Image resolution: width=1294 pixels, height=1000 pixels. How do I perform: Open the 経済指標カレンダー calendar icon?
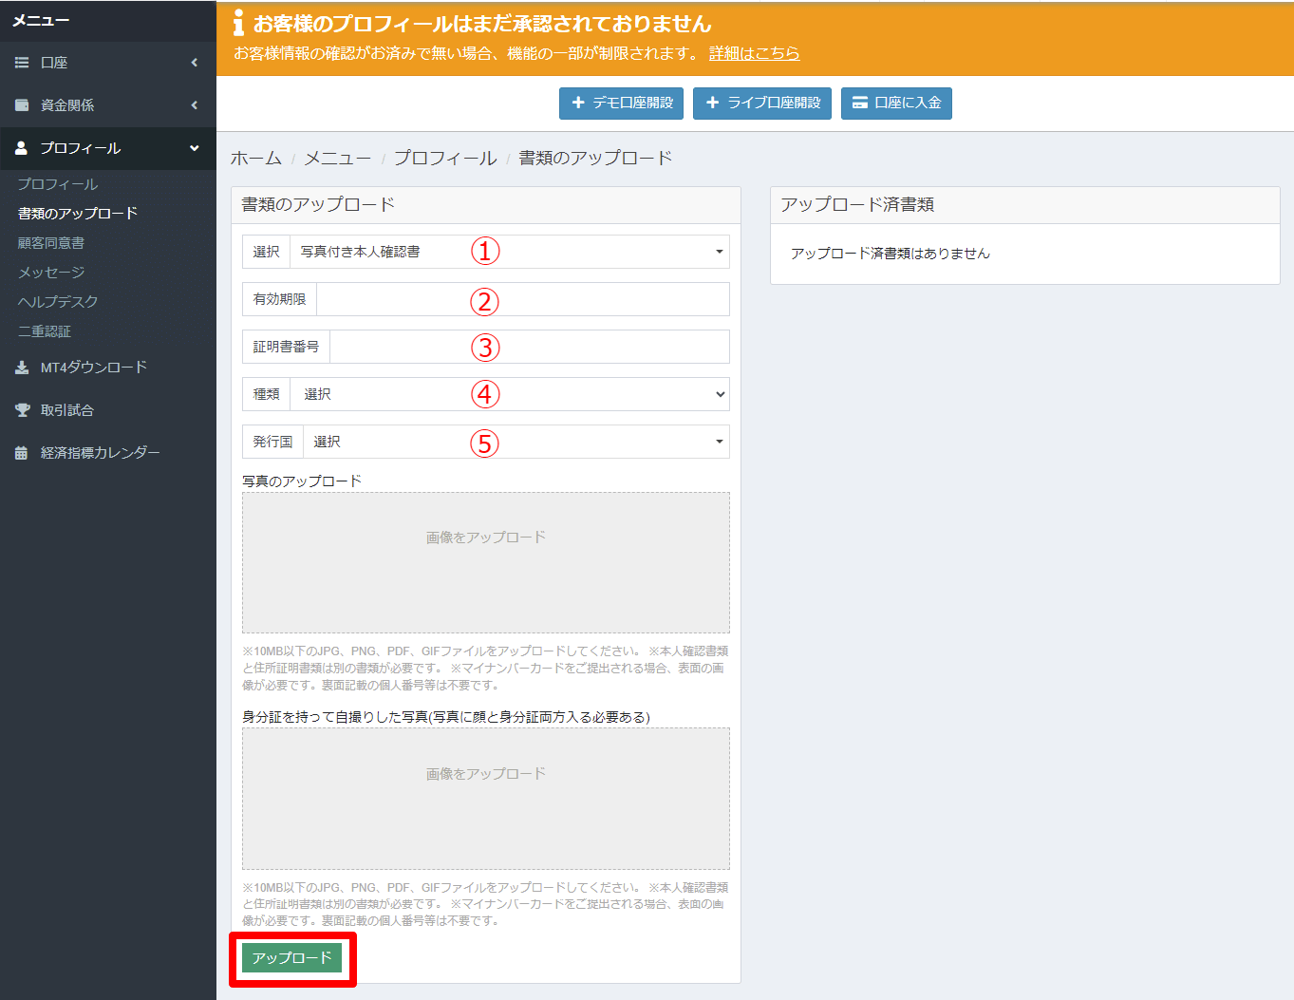click(21, 452)
